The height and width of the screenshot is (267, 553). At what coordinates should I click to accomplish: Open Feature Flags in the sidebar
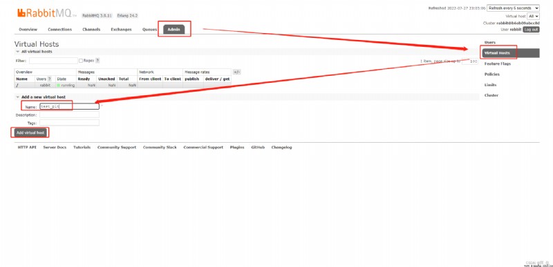tap(497, 63)
